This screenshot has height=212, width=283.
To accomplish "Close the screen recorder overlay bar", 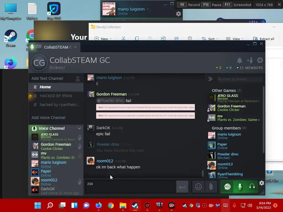I will point(279,4).
